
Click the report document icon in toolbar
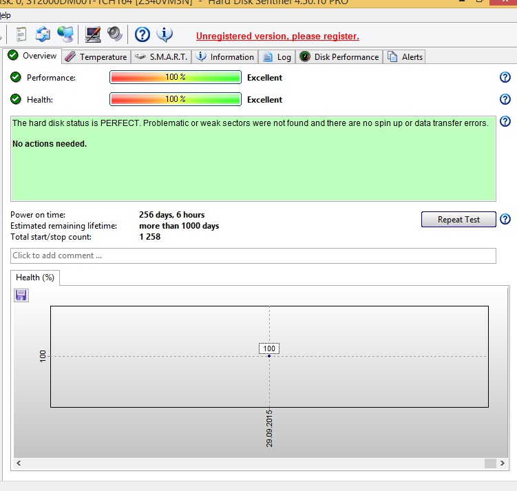click(x=21, y=34)
